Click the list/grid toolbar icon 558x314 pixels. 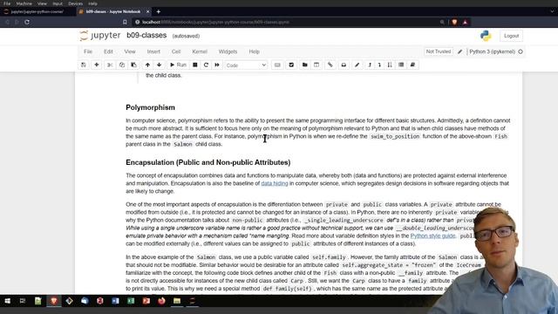pos(401,65)
